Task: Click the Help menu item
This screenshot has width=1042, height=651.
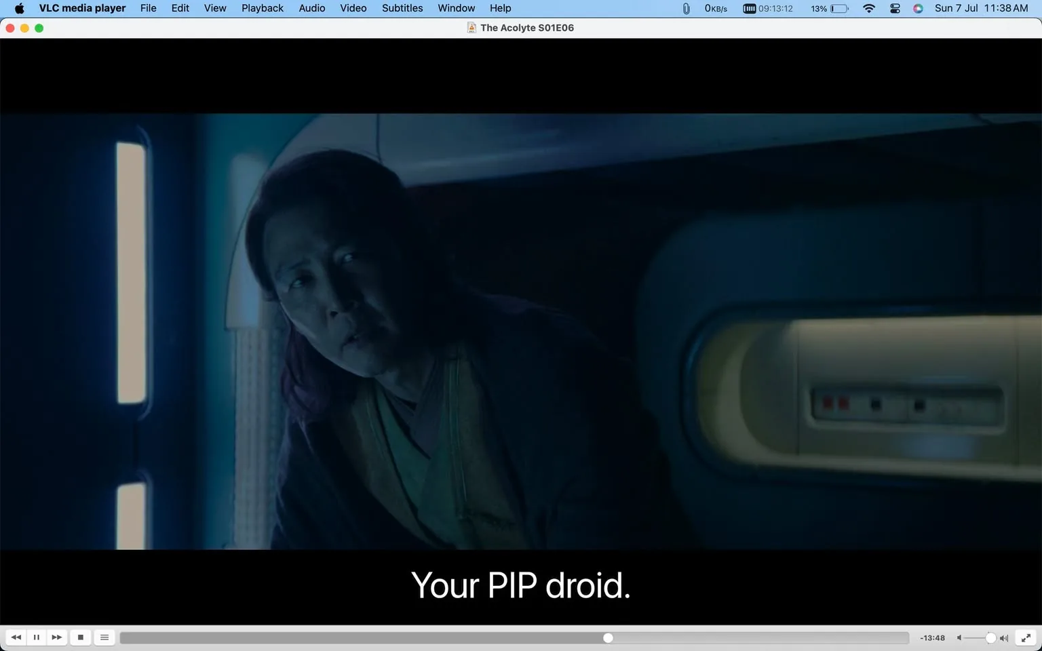Action: point(500,8)
